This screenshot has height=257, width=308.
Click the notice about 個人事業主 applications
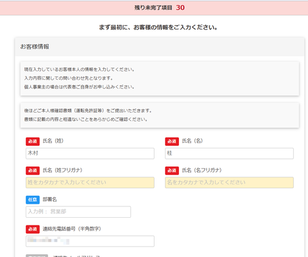point(160,78)
